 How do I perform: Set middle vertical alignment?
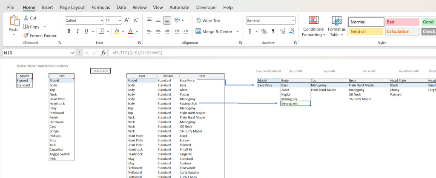coord(158,20)
